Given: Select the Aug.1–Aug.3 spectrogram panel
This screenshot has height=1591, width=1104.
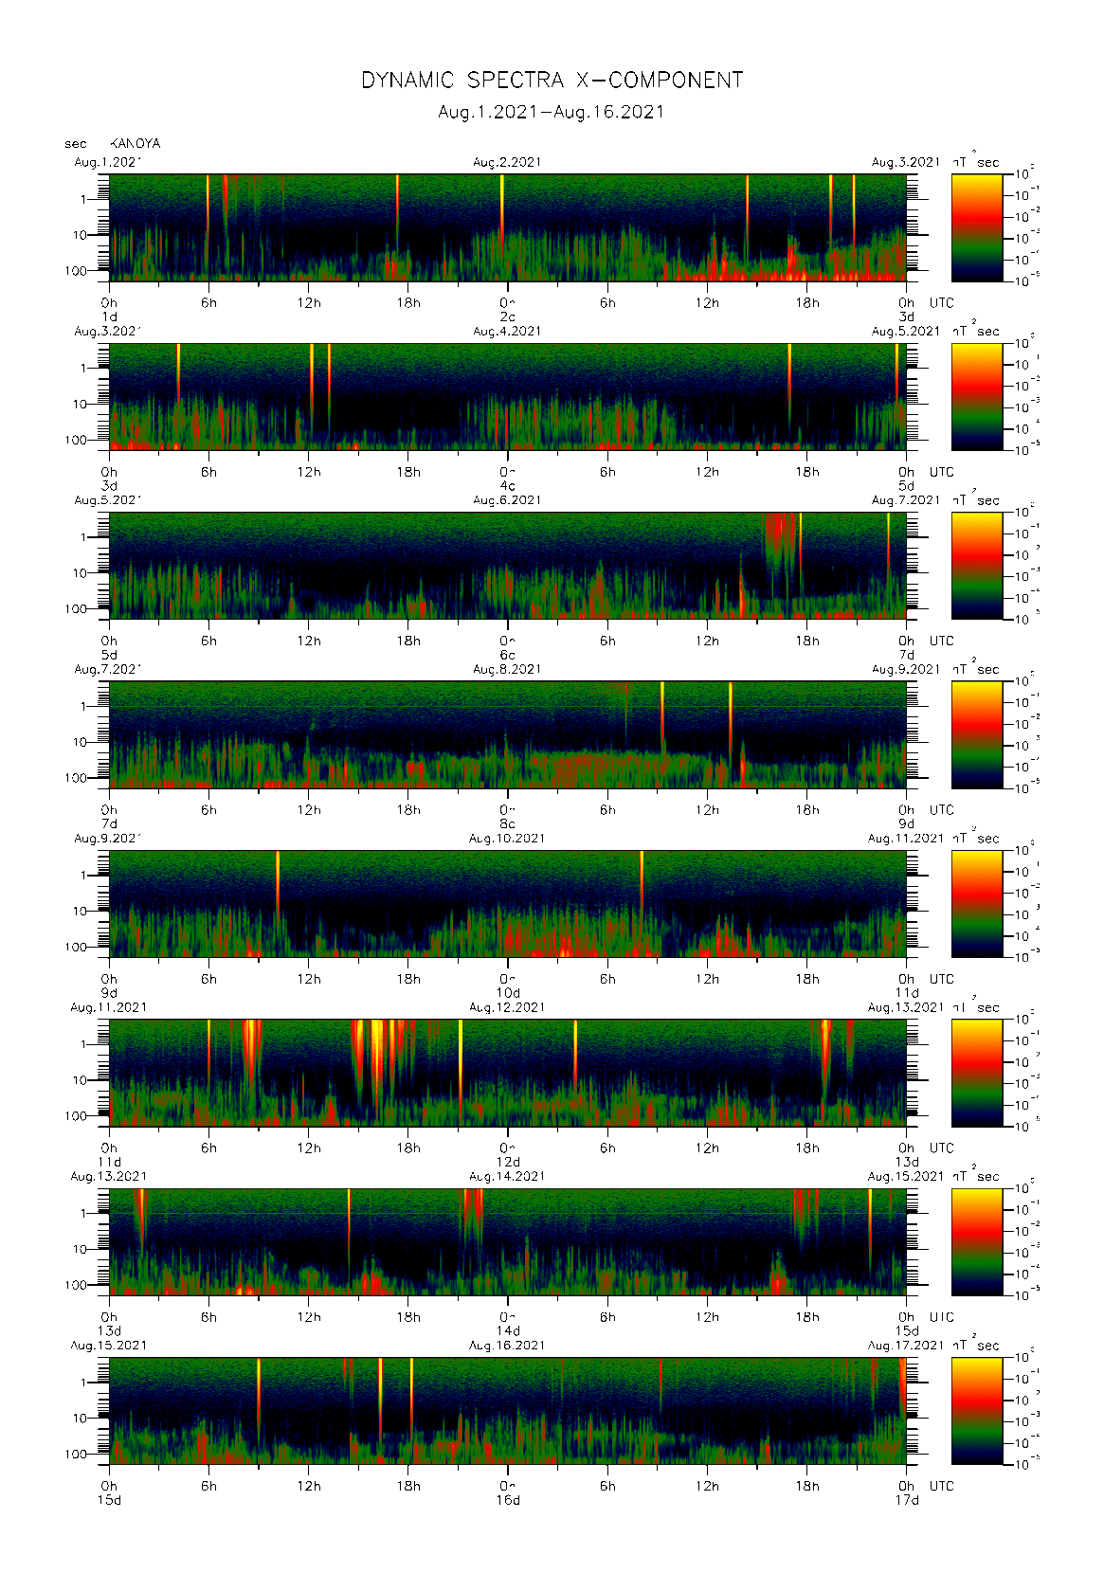Looking at the screenshot, I should click(508, 227).
